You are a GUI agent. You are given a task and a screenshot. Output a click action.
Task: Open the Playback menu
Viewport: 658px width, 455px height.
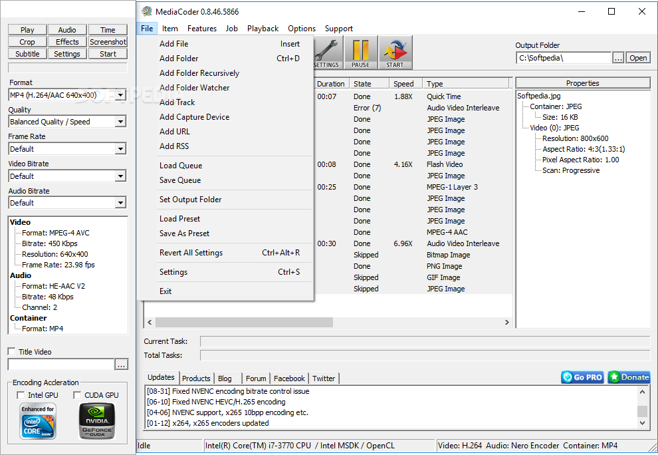(x=263, y=29)
